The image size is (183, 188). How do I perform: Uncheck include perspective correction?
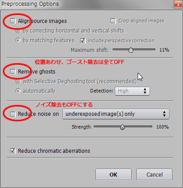[x=83, y=41]
